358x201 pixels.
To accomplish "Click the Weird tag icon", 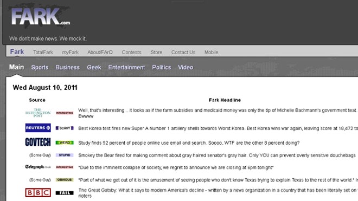I will click(x=65, y=142).
